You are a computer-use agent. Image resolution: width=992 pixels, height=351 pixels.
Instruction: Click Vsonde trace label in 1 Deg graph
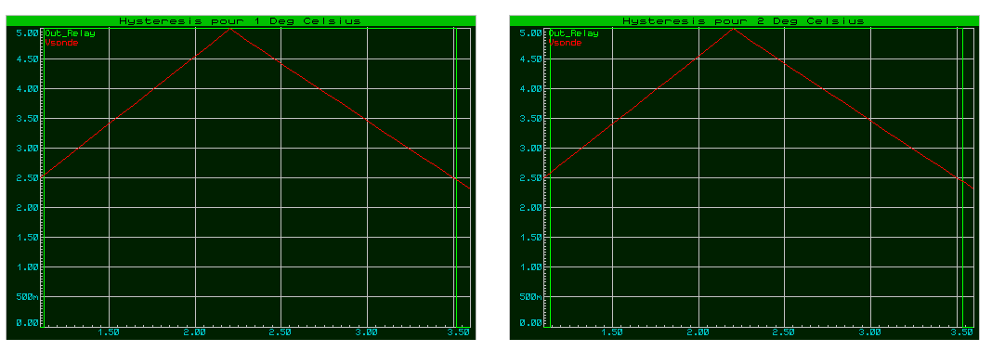62,43
